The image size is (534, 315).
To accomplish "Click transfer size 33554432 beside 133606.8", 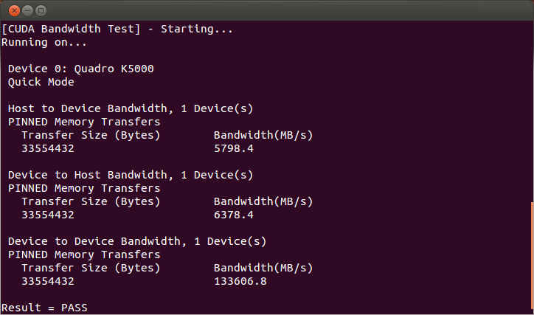I will click(48, 281).
